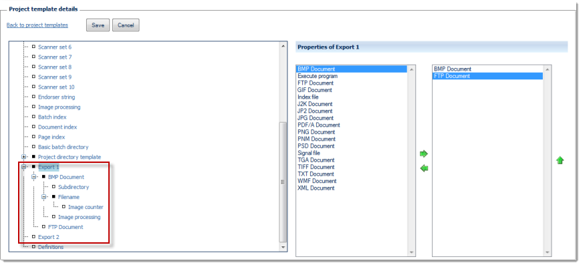Select Basic batch directory tree item

coord(64,147)
